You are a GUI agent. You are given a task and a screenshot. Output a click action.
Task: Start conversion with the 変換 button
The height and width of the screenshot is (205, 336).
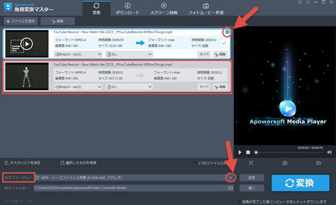[300, 183]
